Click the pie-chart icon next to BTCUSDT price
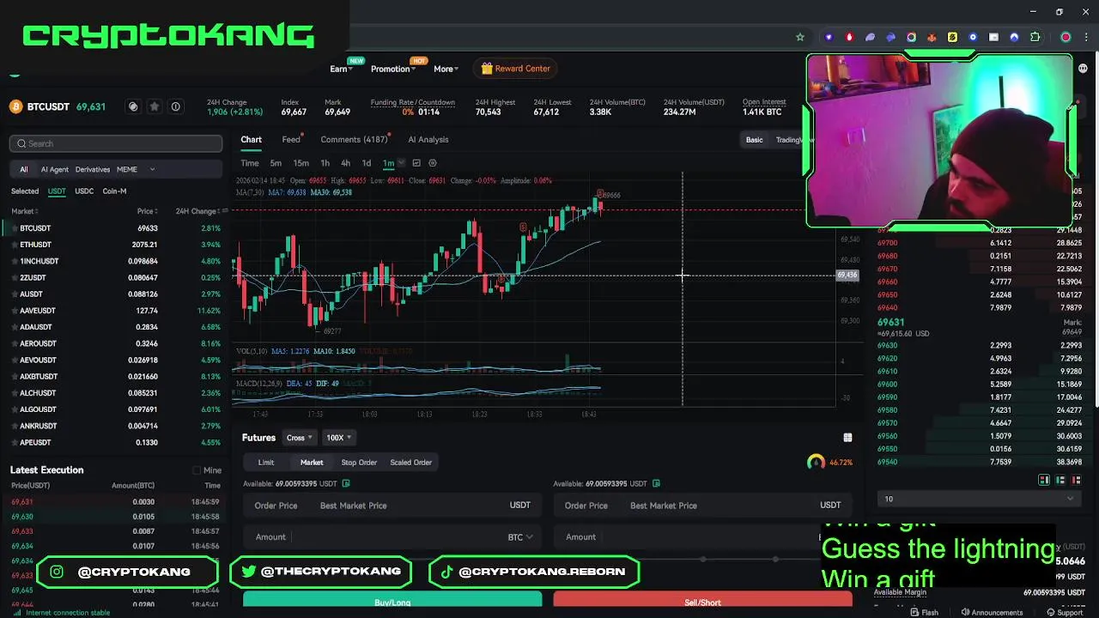 point(133,106)
